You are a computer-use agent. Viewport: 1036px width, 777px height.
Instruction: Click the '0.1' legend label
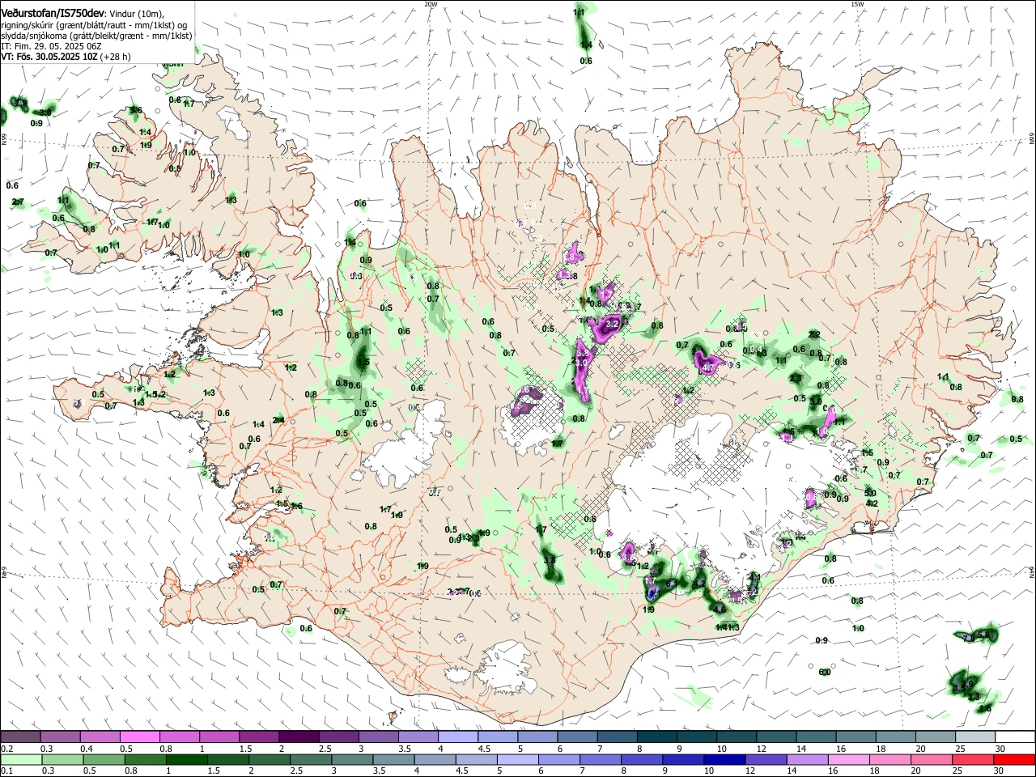click(6, 771)
